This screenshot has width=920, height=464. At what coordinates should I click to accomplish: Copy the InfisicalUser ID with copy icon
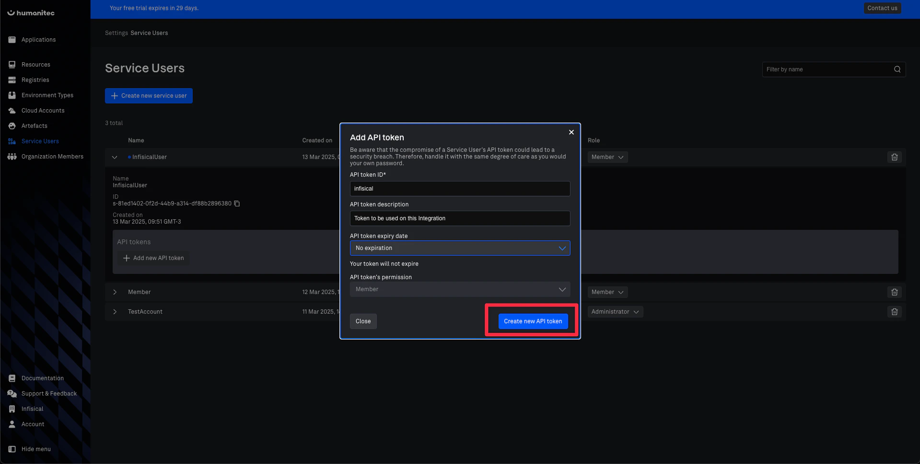(237, 204)
